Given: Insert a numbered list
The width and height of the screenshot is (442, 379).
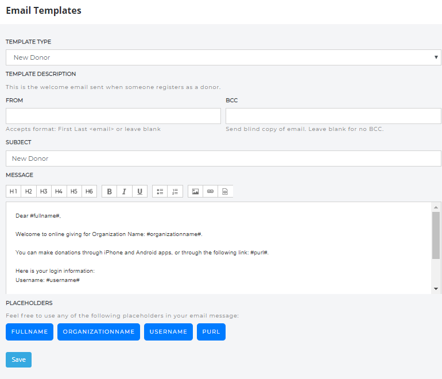Looking at the screenshot, I should 175,191.
